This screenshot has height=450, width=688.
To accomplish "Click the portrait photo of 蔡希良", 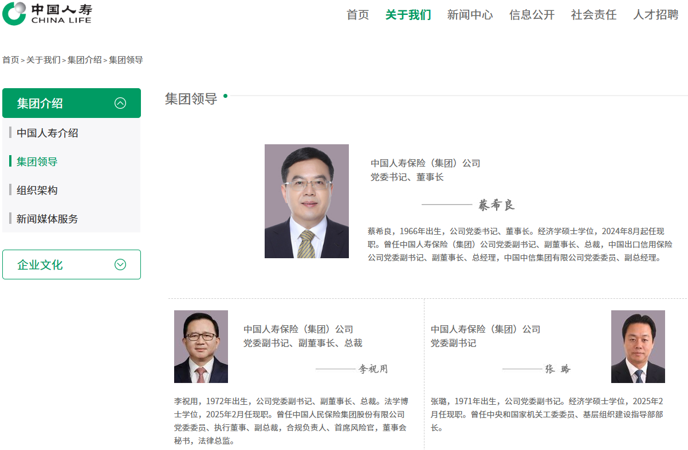I will (306, 201).
